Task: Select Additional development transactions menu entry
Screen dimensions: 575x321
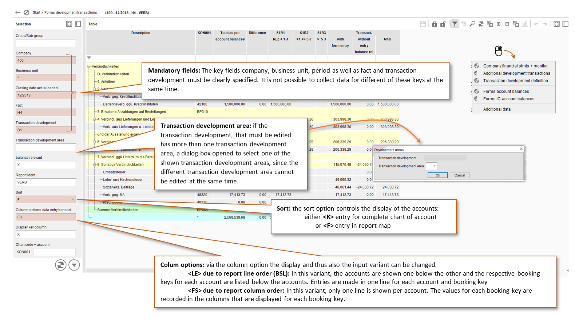Action: click(516, 73)
